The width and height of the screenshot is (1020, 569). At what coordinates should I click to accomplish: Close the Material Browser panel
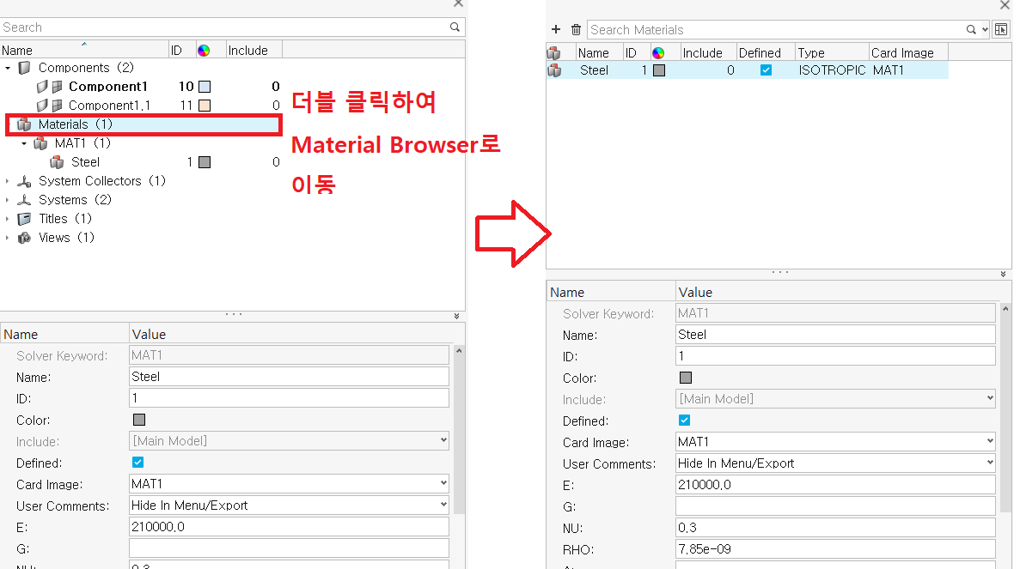tap(1005, 4)
